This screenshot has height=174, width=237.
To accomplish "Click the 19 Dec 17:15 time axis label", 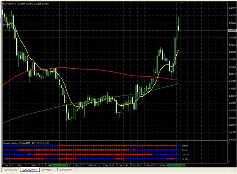I will tap(37, 165).
